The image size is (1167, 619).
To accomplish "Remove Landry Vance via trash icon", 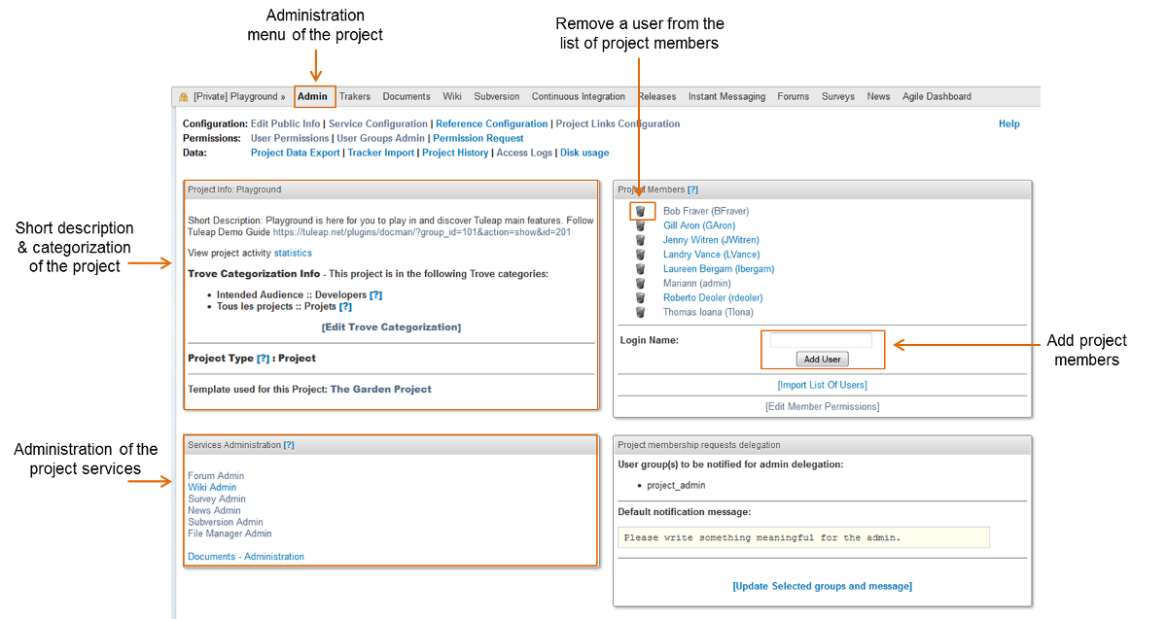I will coord(640,255).
